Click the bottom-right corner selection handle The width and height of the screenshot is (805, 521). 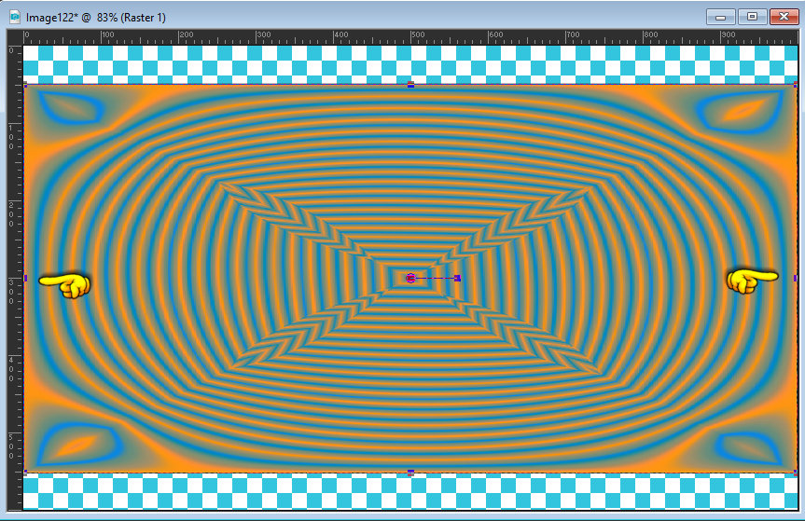click(x=796, y=473)
